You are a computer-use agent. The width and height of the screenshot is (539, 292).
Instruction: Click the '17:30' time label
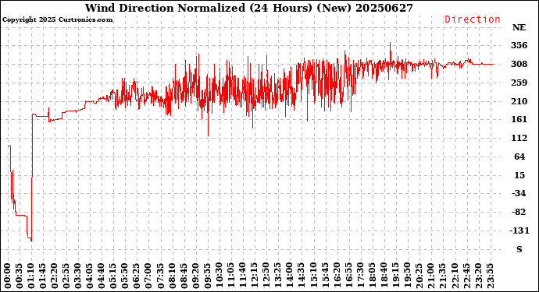[x=360, y=276]
